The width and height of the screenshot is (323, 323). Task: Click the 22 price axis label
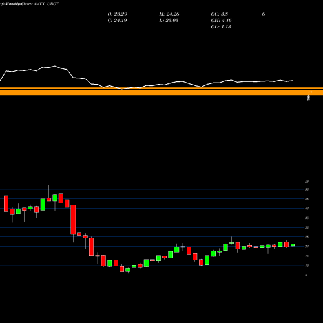pyautogui.click(x=307, y=247)
